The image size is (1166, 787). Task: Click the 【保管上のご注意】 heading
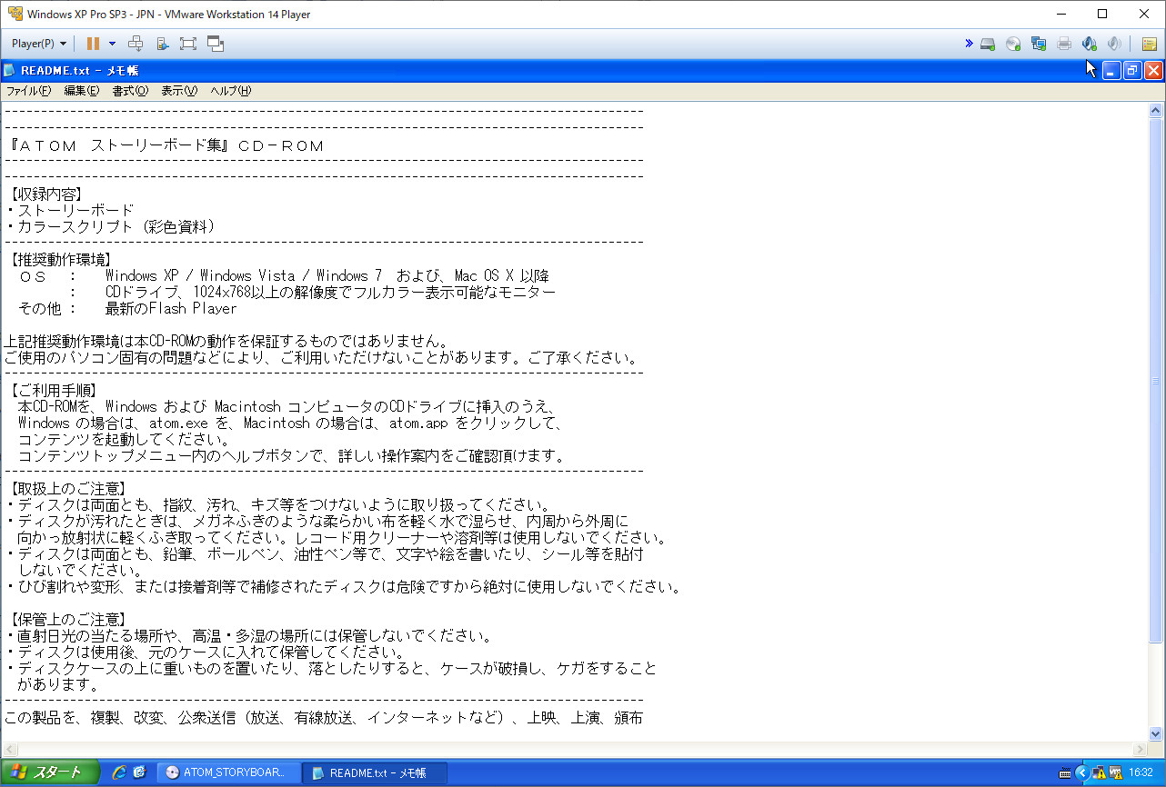[70, 620]
